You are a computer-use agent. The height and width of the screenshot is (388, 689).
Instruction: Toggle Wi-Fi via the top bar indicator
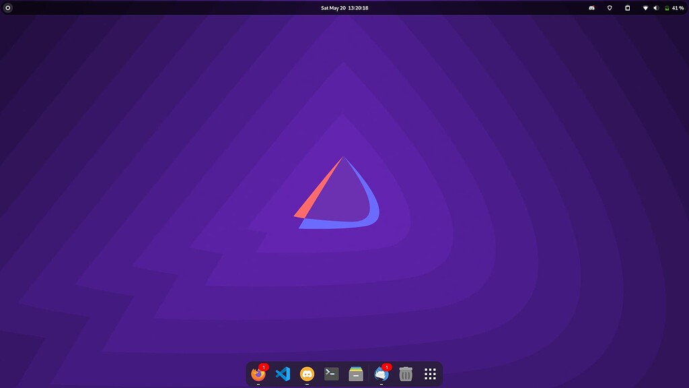644,7
